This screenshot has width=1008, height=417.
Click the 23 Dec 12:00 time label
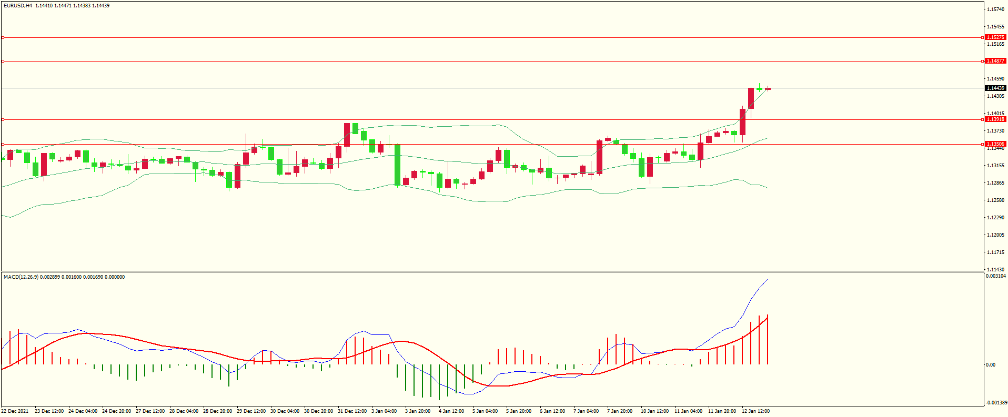(x=49, y=411)
